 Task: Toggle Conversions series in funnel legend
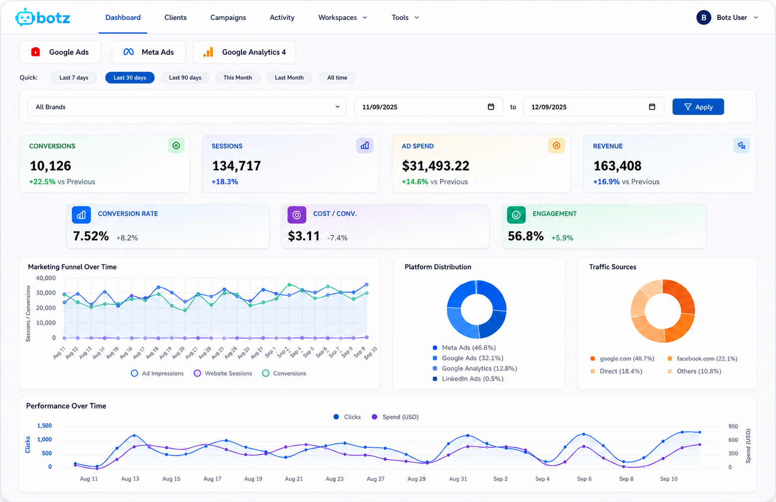[284, 373]
